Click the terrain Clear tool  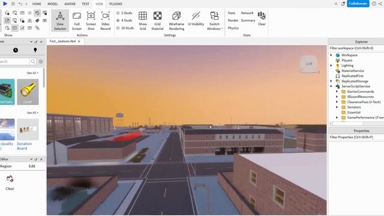pos(10,182)
